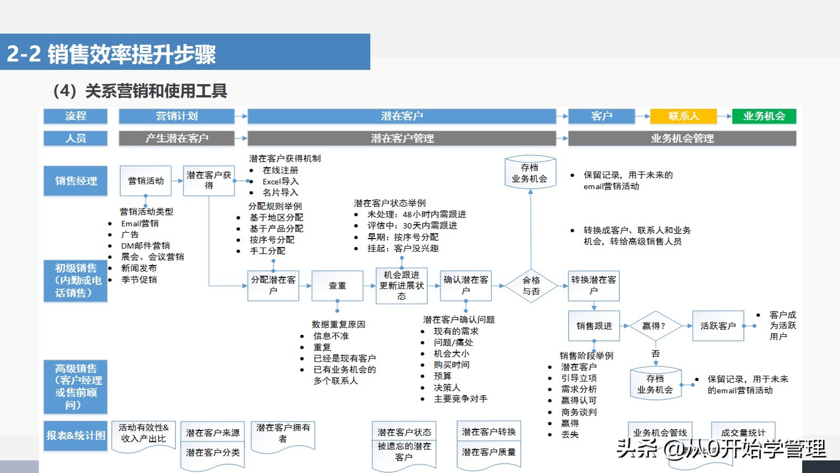Click the 初级销售（内勤或电话销售）role box

click(76, 281)
